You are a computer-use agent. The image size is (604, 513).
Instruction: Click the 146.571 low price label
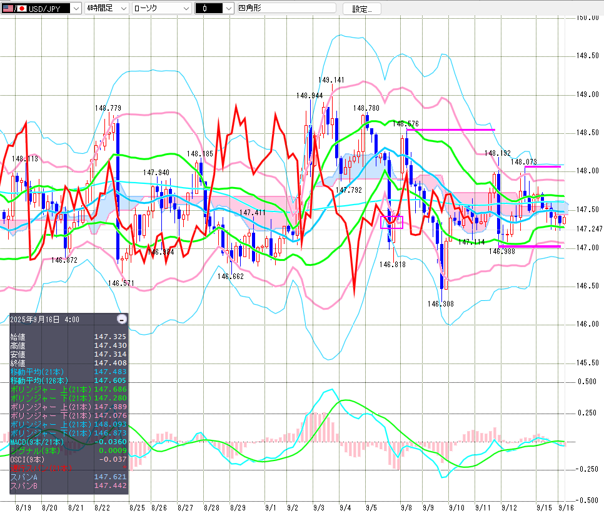pos(121,283)
